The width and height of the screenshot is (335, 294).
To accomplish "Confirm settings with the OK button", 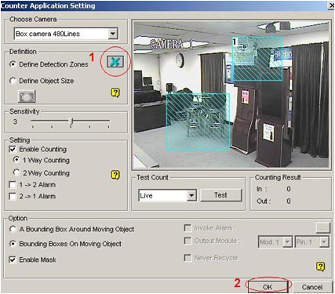I will pyautogui.click(x=268, y=287).
